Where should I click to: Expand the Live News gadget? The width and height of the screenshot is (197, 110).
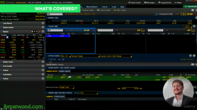click(1, 23)
